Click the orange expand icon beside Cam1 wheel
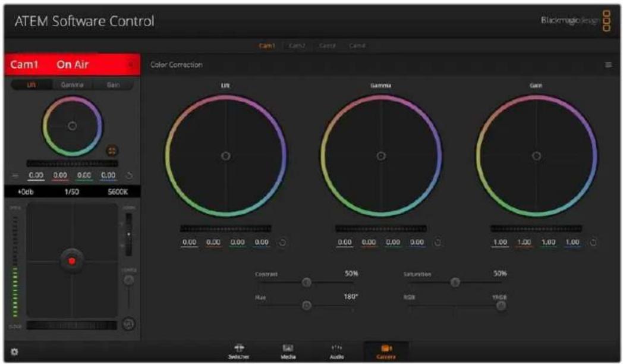This screenshot has width=623, height=364. (112, 150)
